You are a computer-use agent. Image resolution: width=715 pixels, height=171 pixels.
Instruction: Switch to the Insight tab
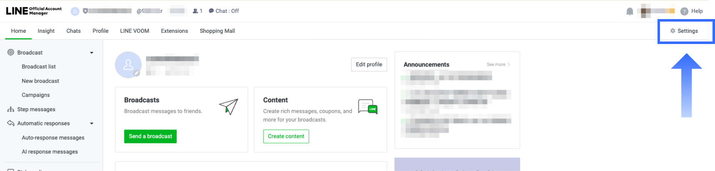click(x=46, y=31)
